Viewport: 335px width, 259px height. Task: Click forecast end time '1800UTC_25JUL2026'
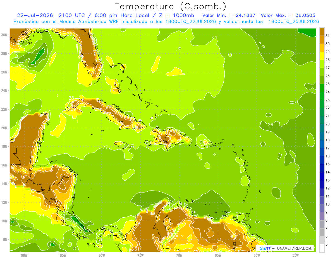click(294, 22)
